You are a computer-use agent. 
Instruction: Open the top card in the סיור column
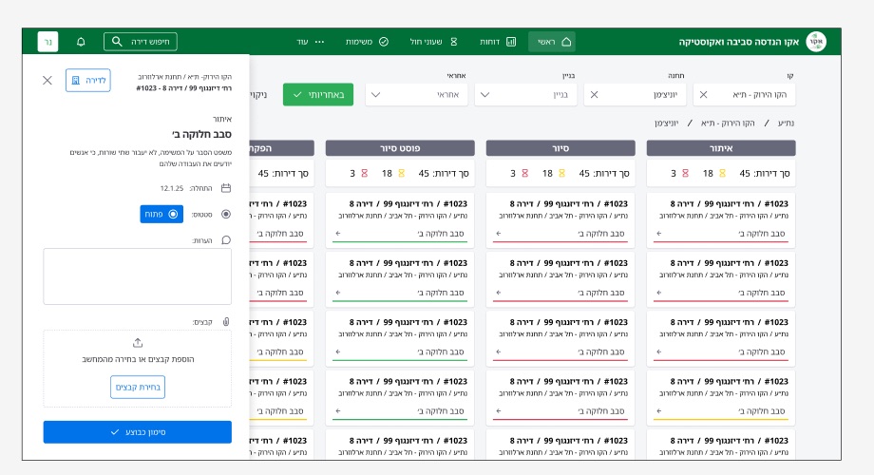pyautogui.click(x=560, y=219)
